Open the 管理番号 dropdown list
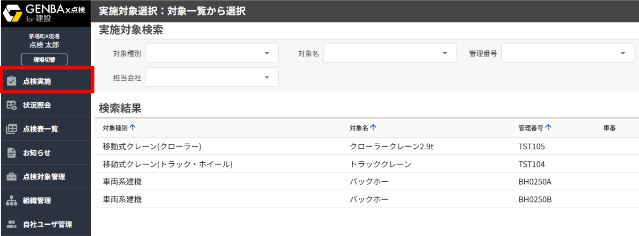639x236 pixels. click(x=623, y=53)
